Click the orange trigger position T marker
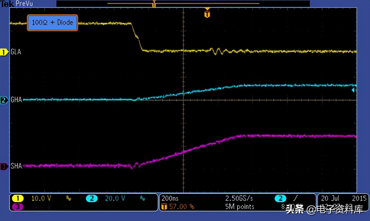 [x=207, y=13]
